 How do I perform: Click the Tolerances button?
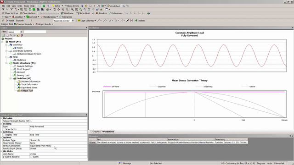pyautogui.click(x=66, y=17)
